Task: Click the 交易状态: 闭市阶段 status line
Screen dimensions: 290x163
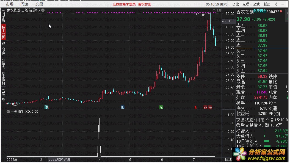Action: pyautogui.click(x=262, y=120)
